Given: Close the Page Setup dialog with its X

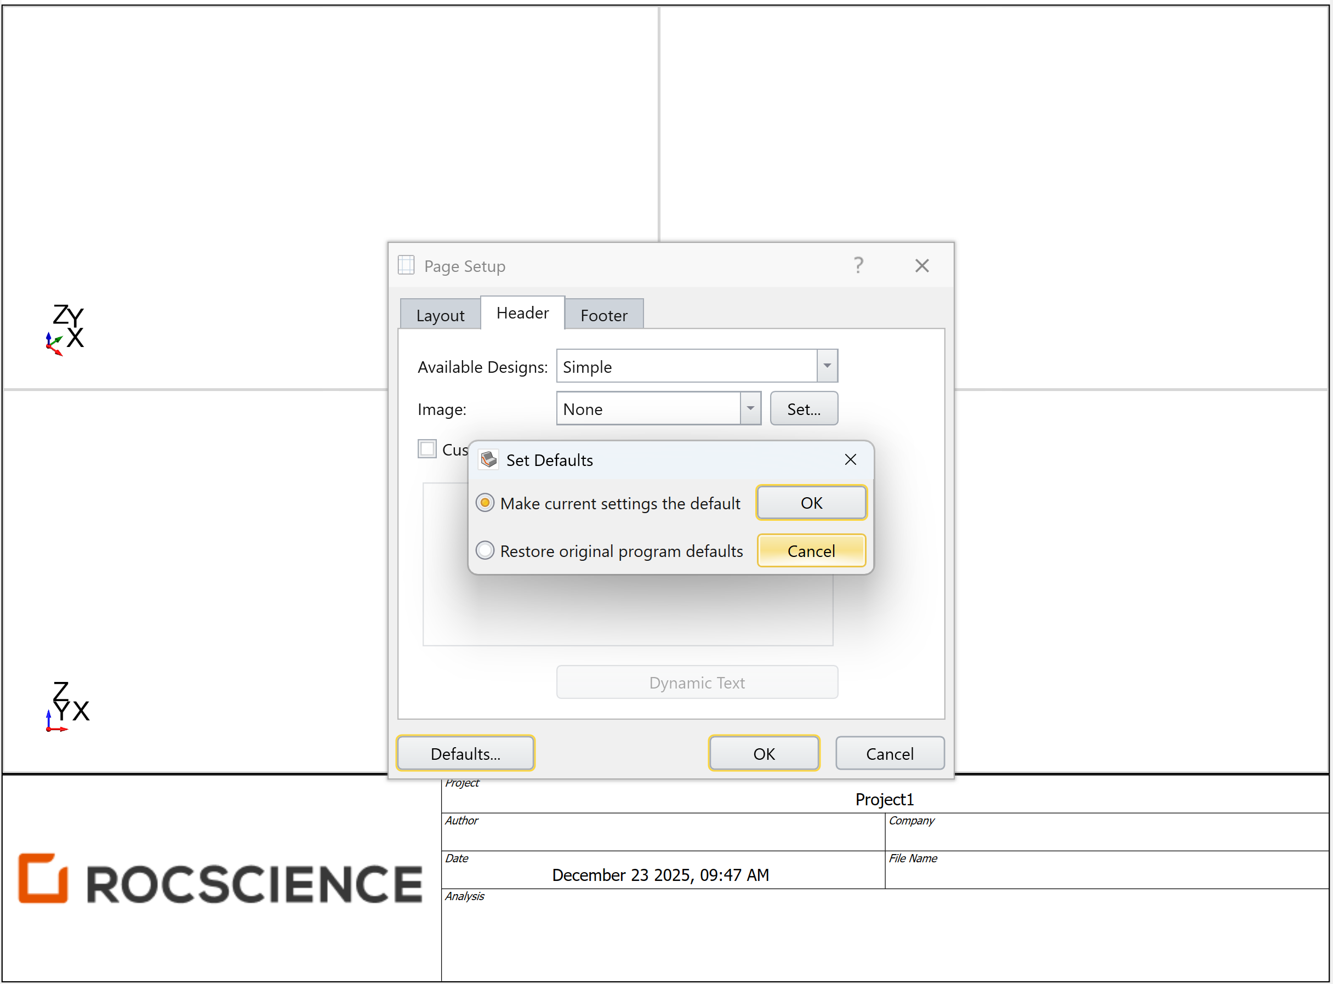Looking at the screenshot, I should point(921,265).
